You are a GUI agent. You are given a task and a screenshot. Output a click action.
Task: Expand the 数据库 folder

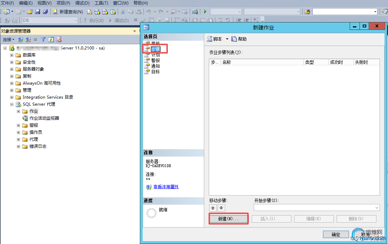tap(12, 55)
